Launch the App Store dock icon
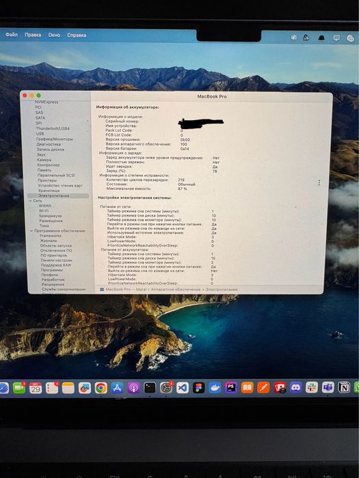359x478 pixels. (x=117, y=388)
